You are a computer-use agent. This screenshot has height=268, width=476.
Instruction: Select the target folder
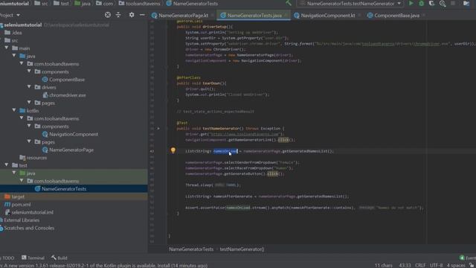click(18, 197)
